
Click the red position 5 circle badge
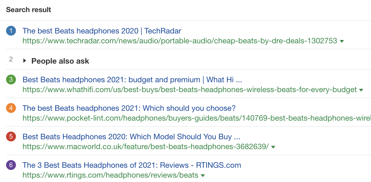[11, 137]
